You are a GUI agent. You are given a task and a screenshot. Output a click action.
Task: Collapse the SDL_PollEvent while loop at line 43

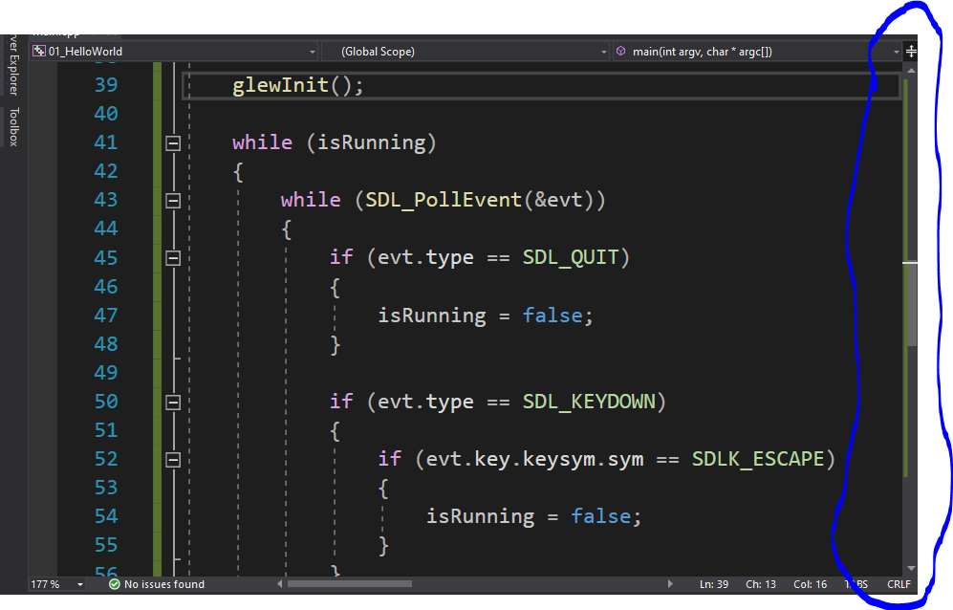[x=173, y=200]
